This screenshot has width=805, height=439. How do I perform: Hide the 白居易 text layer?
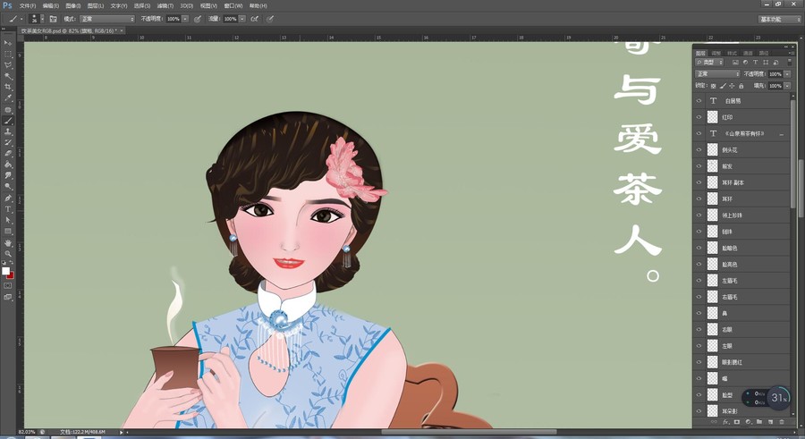coord(699,101)
